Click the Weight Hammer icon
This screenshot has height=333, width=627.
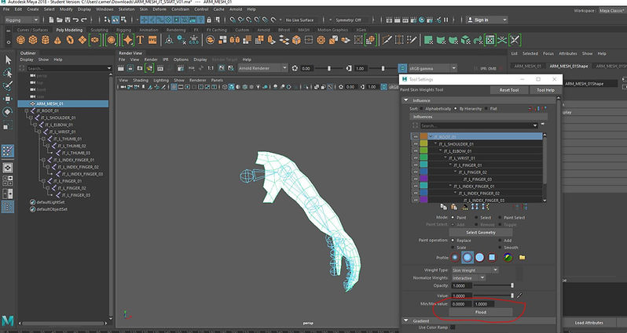coord(464,207)
